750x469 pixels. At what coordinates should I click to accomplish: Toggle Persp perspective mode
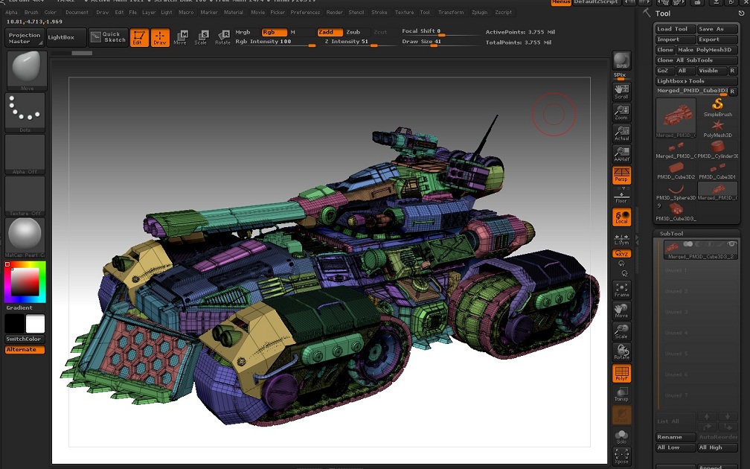click(x=621, y=175)
